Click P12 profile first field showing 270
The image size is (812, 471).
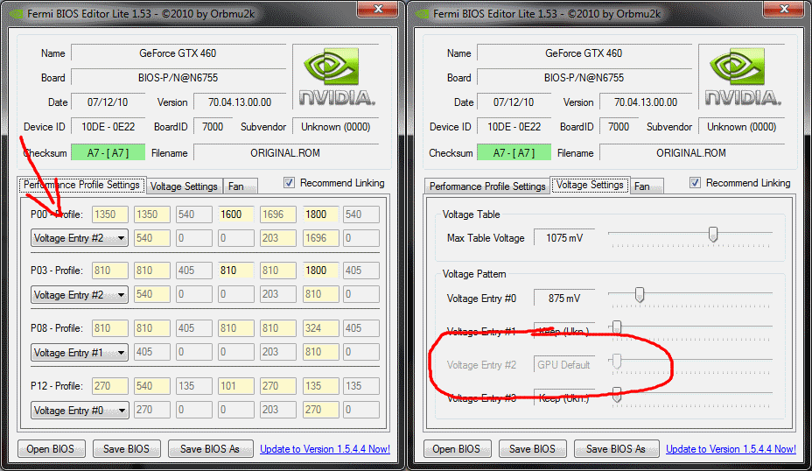(x=110, y=386)
